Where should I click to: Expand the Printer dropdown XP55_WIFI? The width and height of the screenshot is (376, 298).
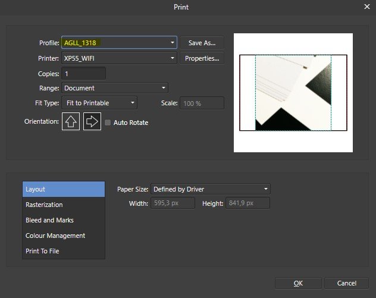pyautogui.click(x=119, y=58)
